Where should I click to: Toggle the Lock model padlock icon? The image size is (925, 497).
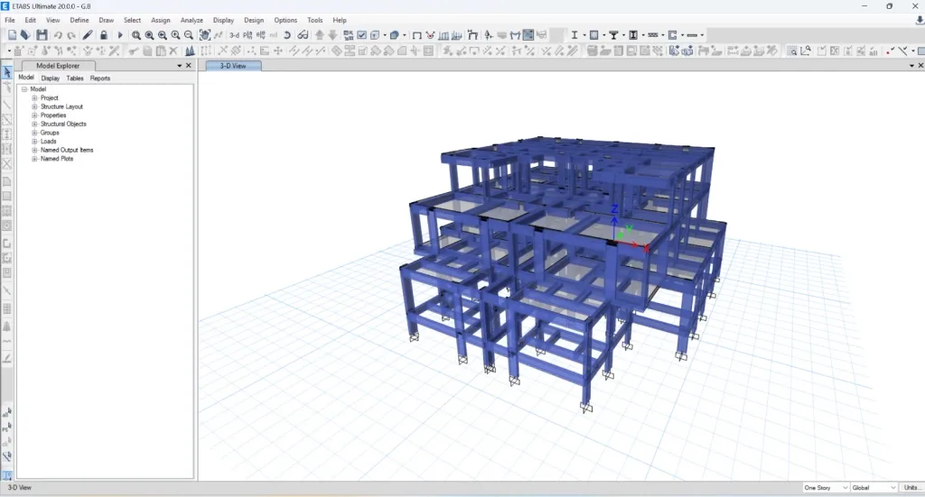(x=104, y=35)
